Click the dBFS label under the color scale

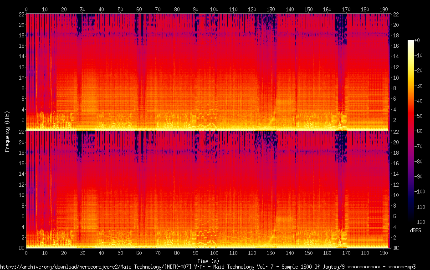click(415, 230)
